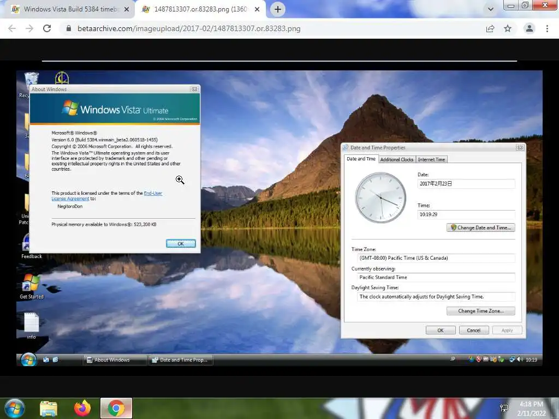
Task: Click the Date field showing 2017年2月23日
Action: [466, 183]
